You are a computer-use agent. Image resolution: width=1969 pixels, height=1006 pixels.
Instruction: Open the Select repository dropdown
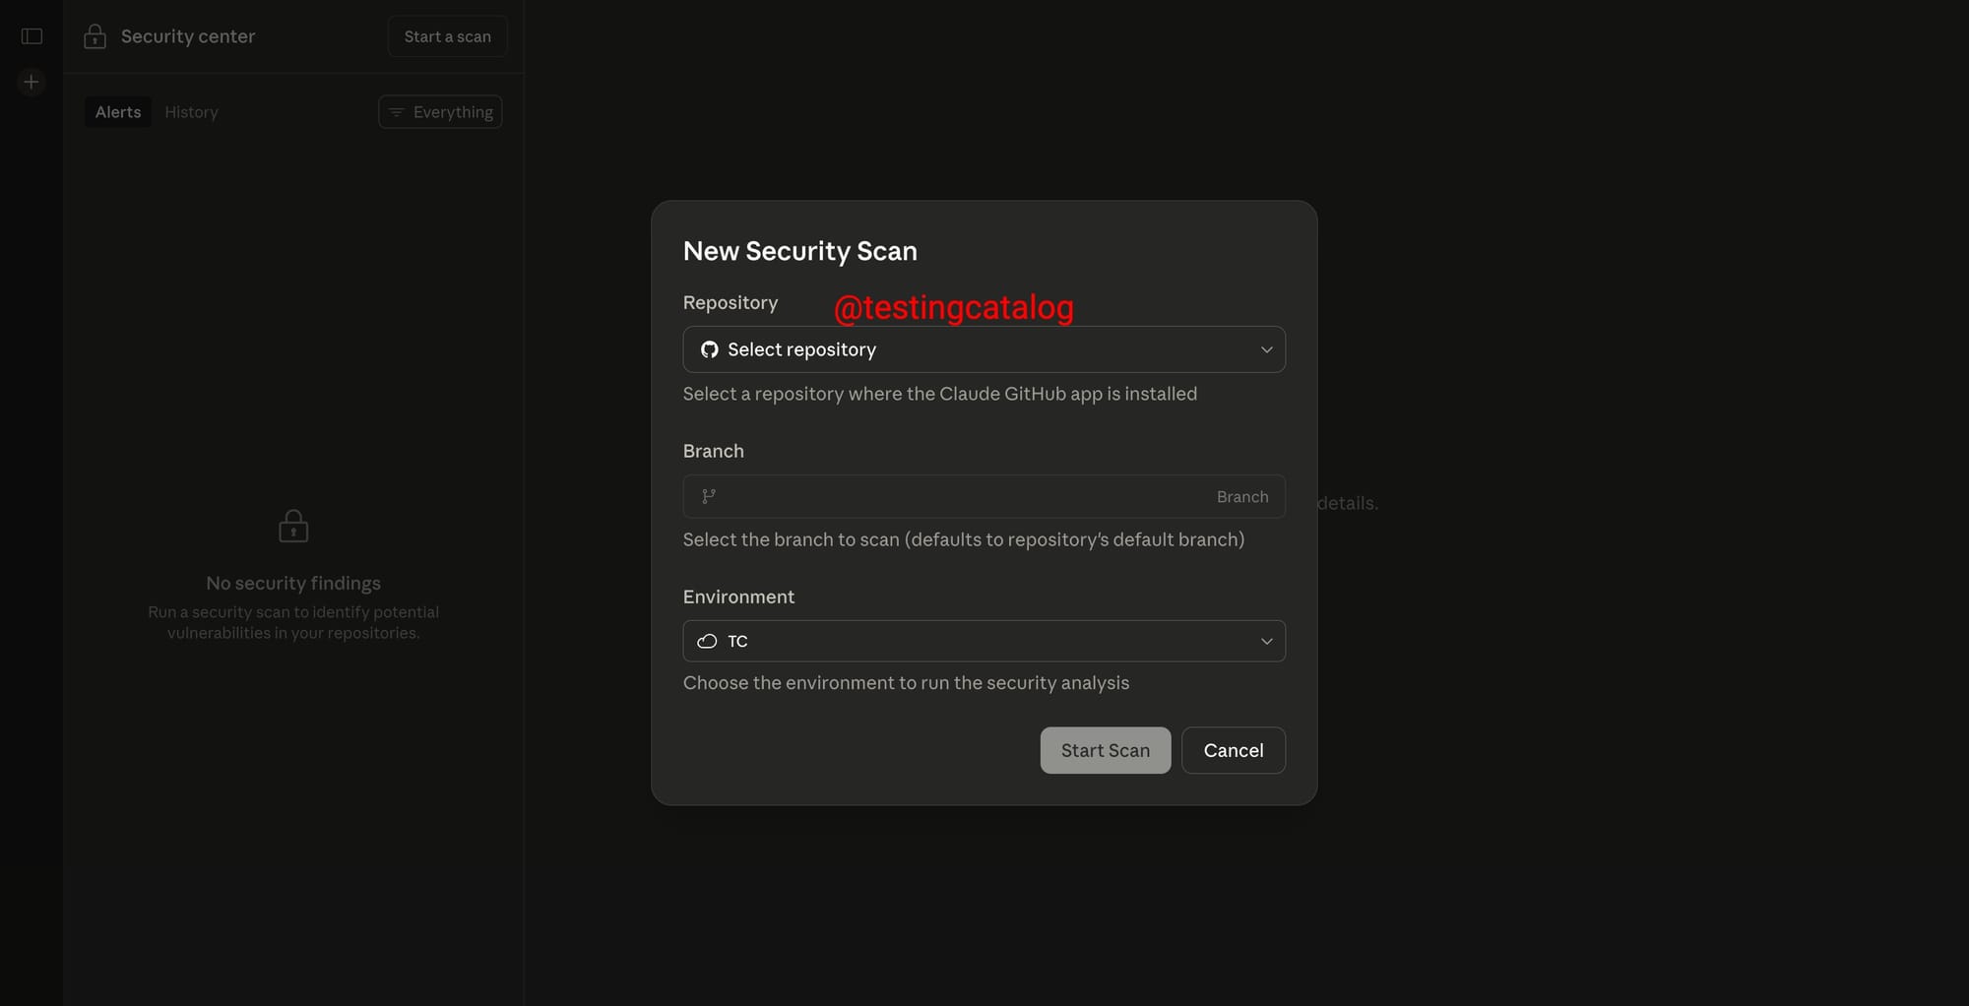[984, 349]
